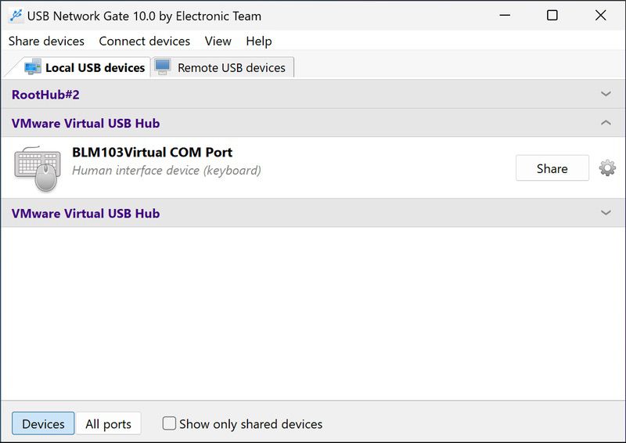
Task: Expand the RootHub#2 section chevron
Action: (606, 94)
